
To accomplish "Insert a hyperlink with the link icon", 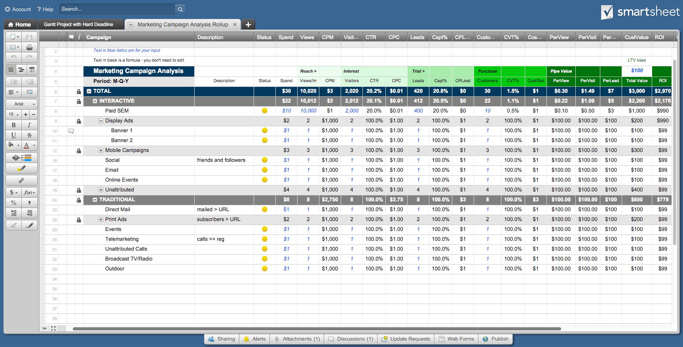I will click(21, 180).
